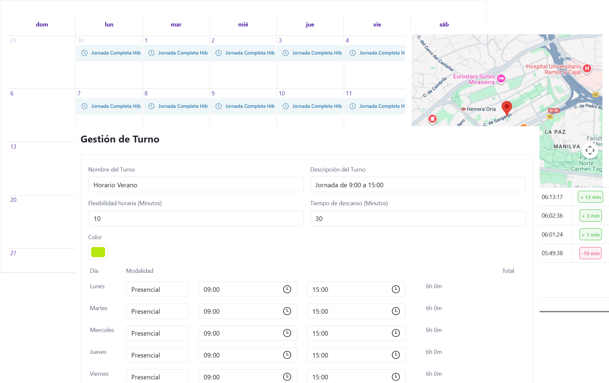Click Herrera Oria metro station icon
Viewport: 609px width, 383px height.
point(463,109)
